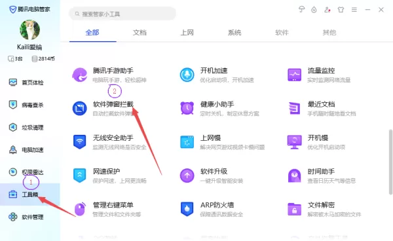Click the 开机加速 title text

tap(214, 71)
